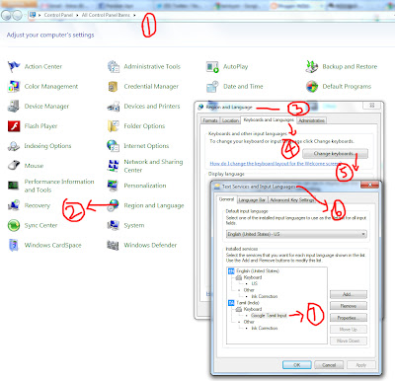This screenshot has width=395, height=381.
Task: Open the Credential Manager icon
Action: click(114, 87)
